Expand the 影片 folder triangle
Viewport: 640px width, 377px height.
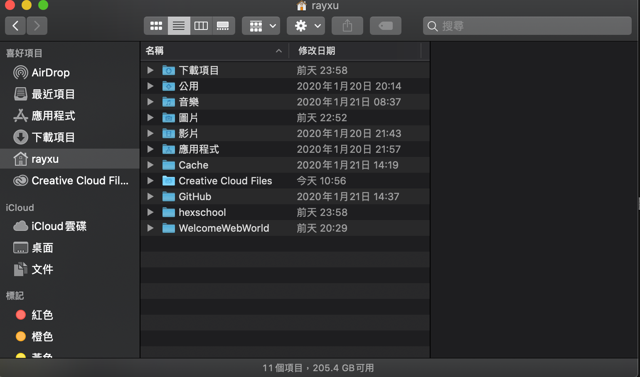pyautogui.click(x=150, y=133)
